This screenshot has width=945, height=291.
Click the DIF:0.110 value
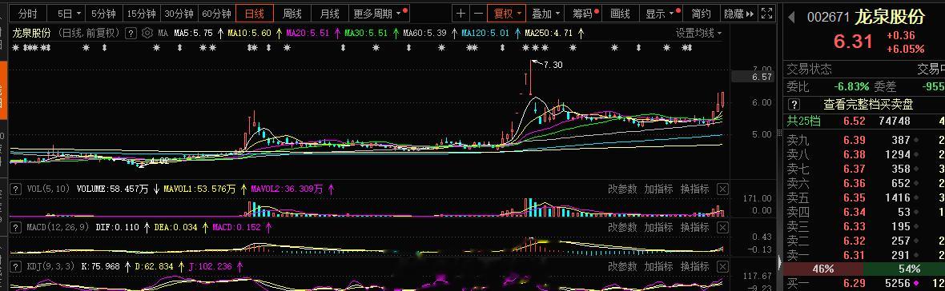pyautogui.click(x=117, y=227)
